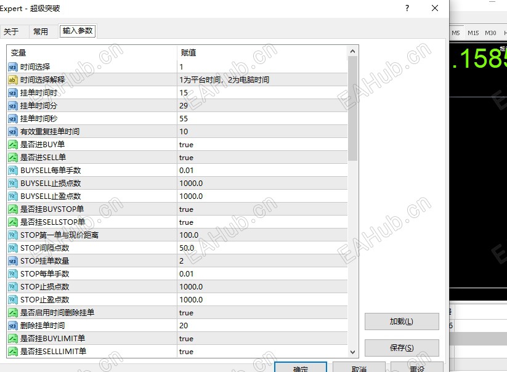Viewport: 507px width, 372px height.
Task: Select the M15 timeframe in chart window
Action: point(473,33)
